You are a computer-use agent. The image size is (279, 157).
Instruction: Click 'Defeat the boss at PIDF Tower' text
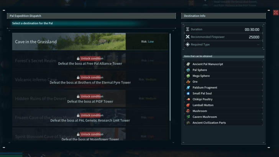tap(90, 101)
